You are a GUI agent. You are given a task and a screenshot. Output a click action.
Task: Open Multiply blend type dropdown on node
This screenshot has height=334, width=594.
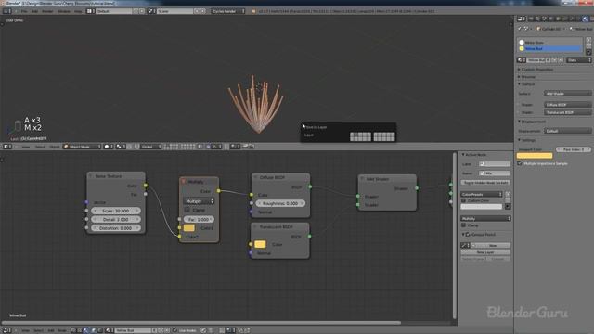[x=199, y=201]
